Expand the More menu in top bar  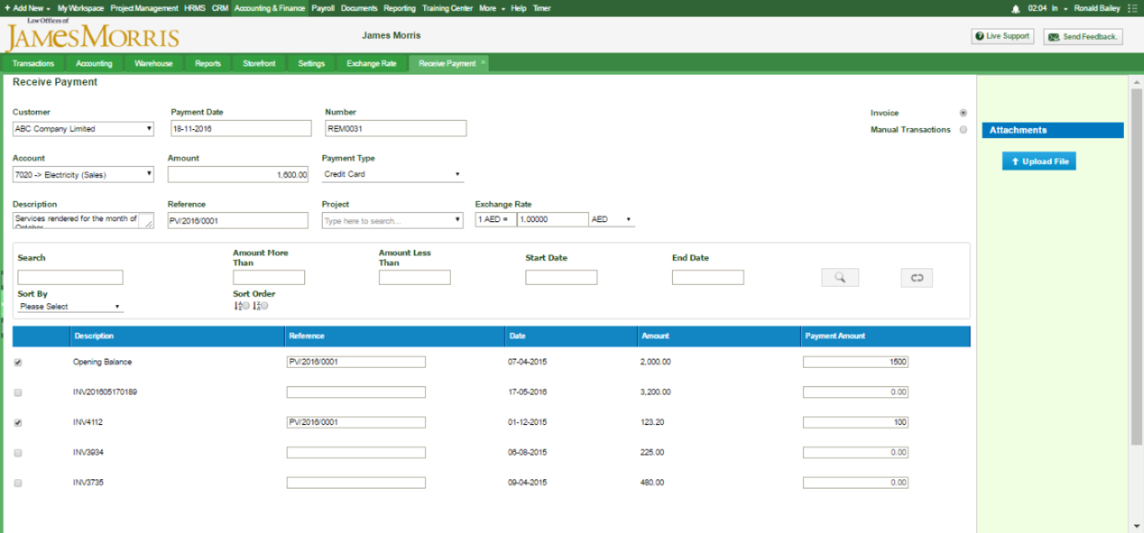coord(492,8)
